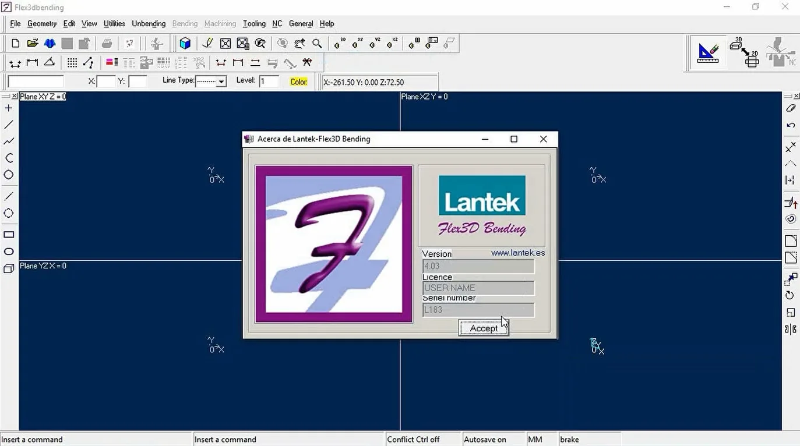Create a new file with toolbar icon
This screenshot has width=800, height=446.
[16, 43]
